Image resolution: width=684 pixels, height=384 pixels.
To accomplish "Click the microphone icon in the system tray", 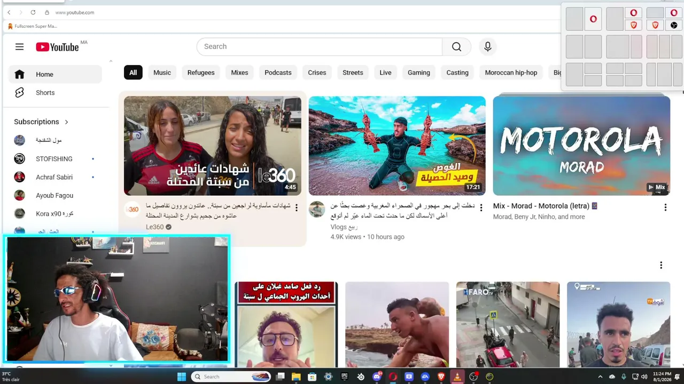I will [624, 377].
